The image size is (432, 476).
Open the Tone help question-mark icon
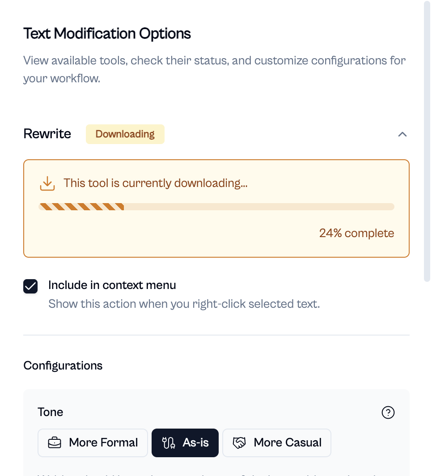click(x=388, y=412)
